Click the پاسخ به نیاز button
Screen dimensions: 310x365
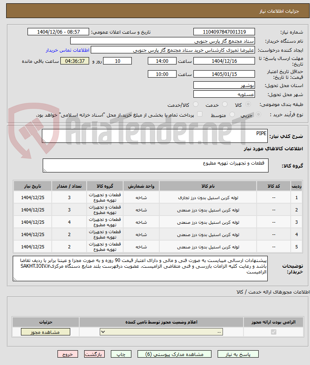coord(238,354)
